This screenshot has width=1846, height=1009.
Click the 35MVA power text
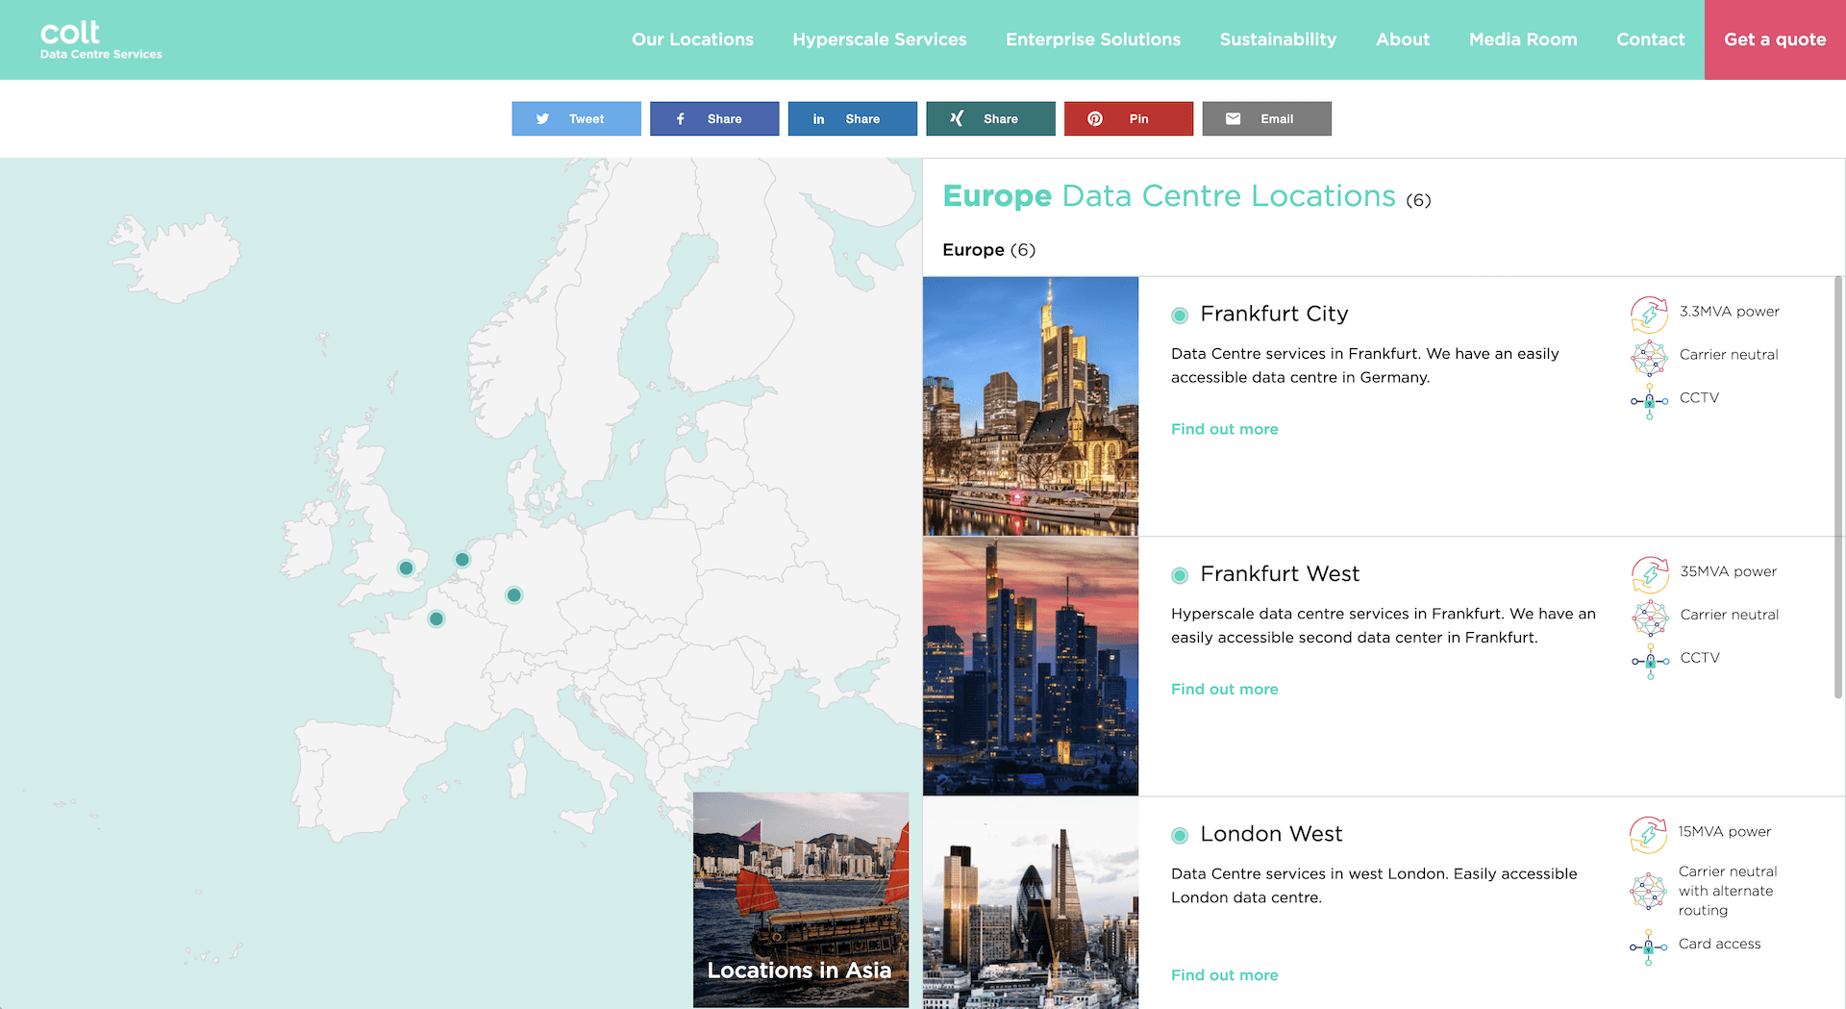(x=1728, y=571)
